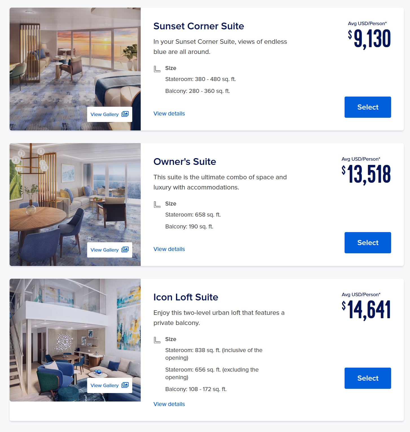Screen dimensions: 410x432
Task: Click gallery icon on Icon Loft Suite photo
Action: [x=125, y=385]
